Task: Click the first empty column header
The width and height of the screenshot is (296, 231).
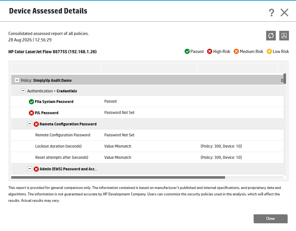Action: (x=56, y=68)
